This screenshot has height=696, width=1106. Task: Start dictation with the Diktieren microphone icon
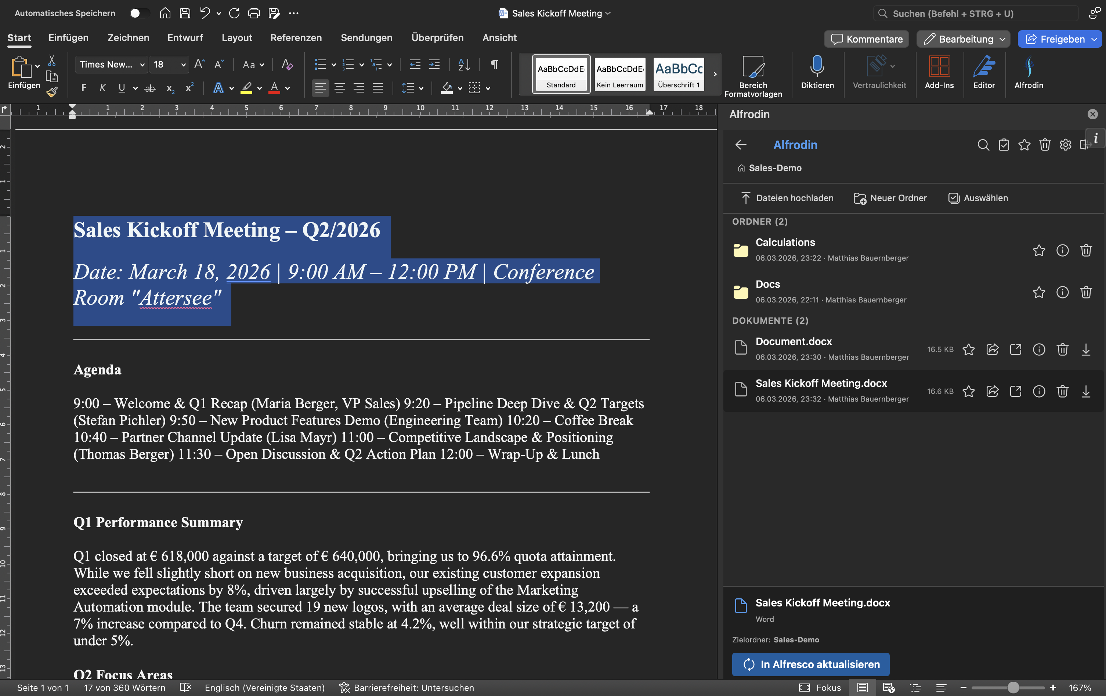click(817, 73)
